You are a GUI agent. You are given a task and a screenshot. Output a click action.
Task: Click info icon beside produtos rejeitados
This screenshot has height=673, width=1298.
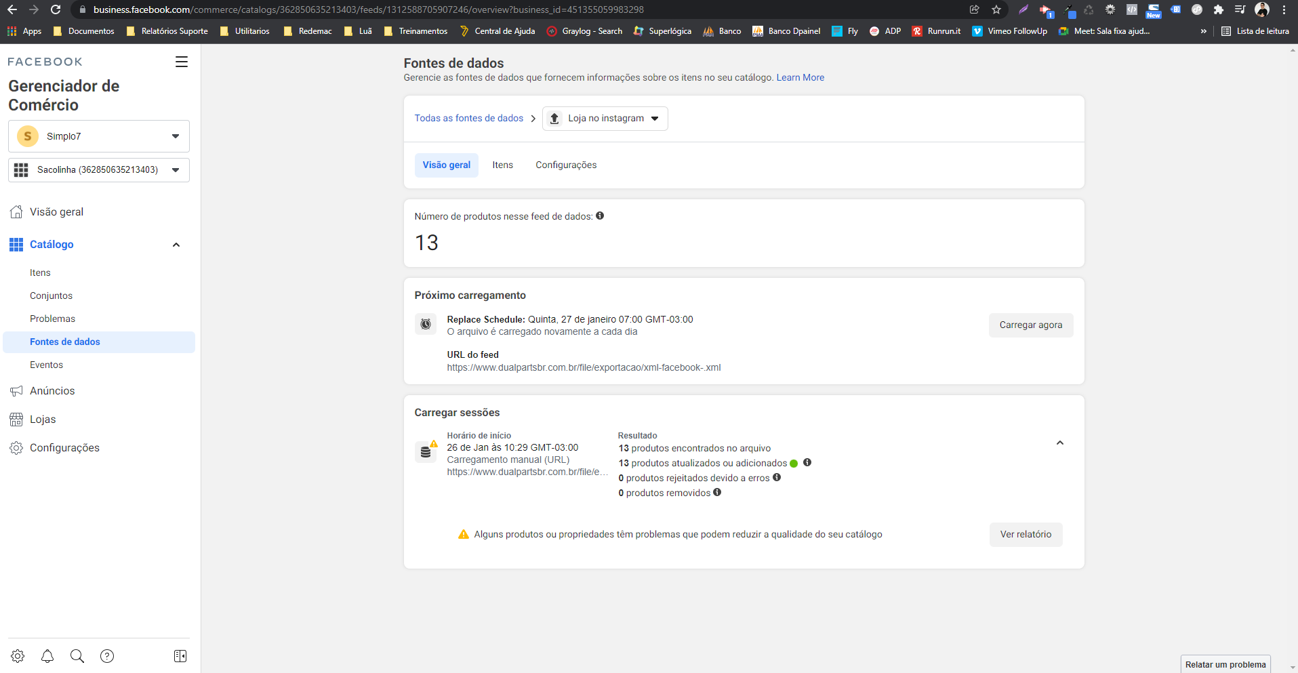coord(777,477)
